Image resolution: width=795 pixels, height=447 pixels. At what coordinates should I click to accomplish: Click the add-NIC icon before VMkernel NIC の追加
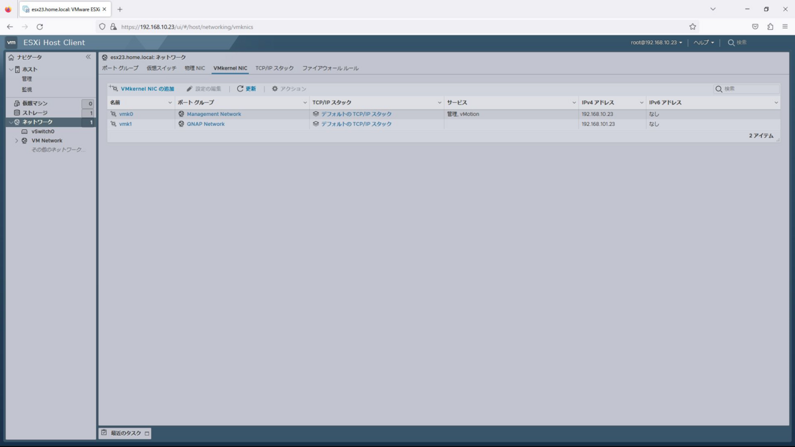tap(113, 88)
